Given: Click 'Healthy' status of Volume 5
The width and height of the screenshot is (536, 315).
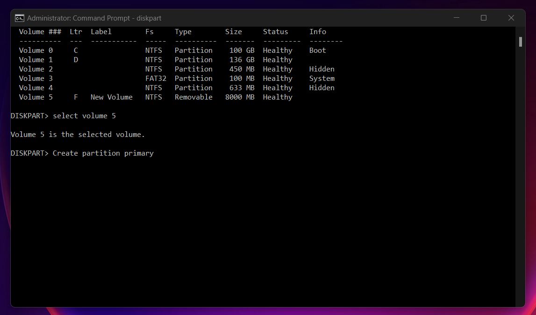Looking at the screenshot, I should pos(278,97).
